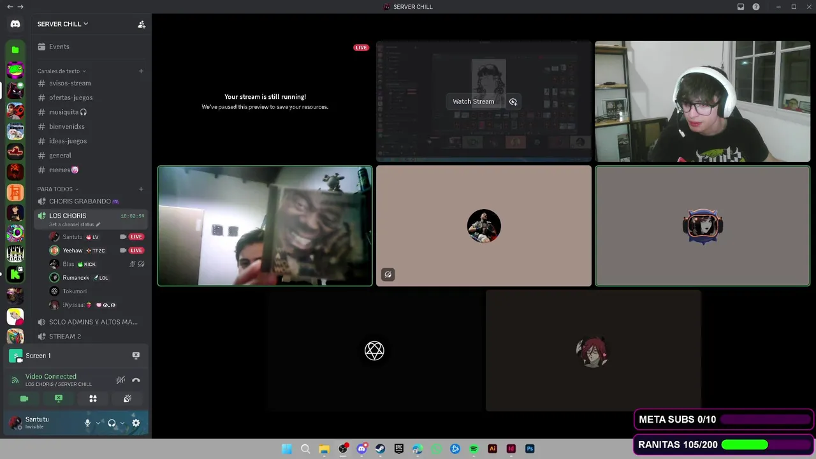Screen dimensions: 816x459
Task: Go forward with title bar right arrow
Action: click(x=20, y=7)
